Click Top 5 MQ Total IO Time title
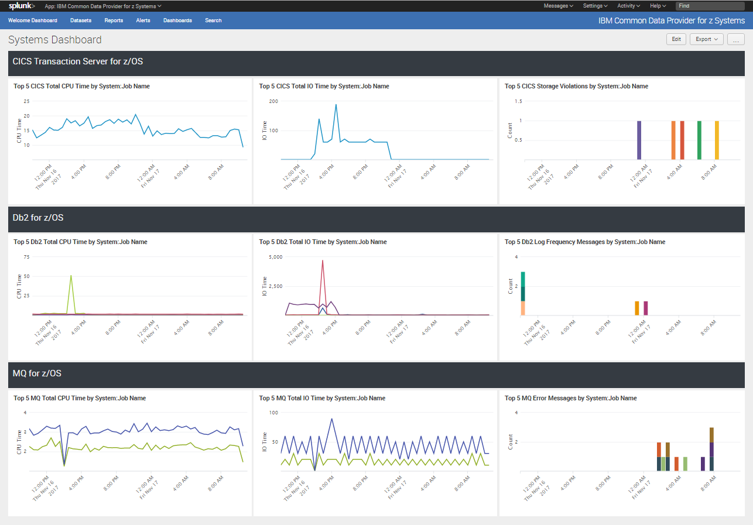Image resolution: width=753 pixels, height=525 pixels. [x=322, y=398]
